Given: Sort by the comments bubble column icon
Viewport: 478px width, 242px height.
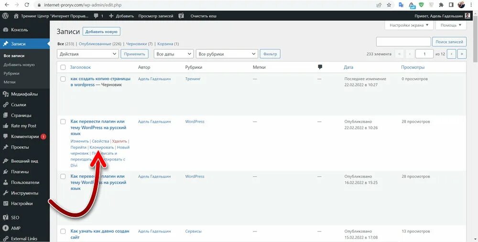Looking at the screenshot, I should [x=320, y=67].
